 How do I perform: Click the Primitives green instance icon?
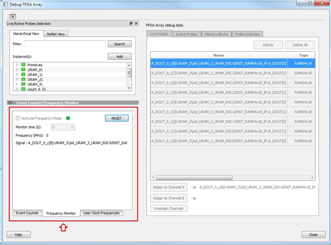coord(23,65)
